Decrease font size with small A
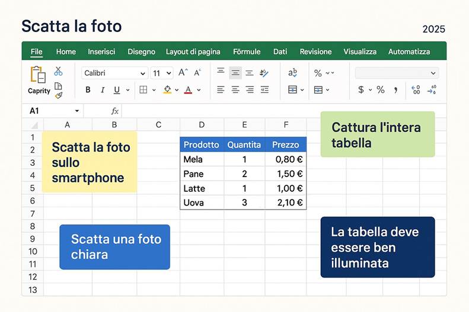 point(197,73)
